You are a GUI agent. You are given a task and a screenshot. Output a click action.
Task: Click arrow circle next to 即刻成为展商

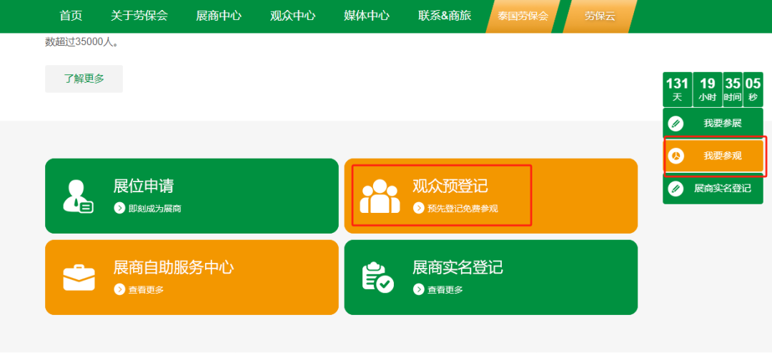click(119, 208)
